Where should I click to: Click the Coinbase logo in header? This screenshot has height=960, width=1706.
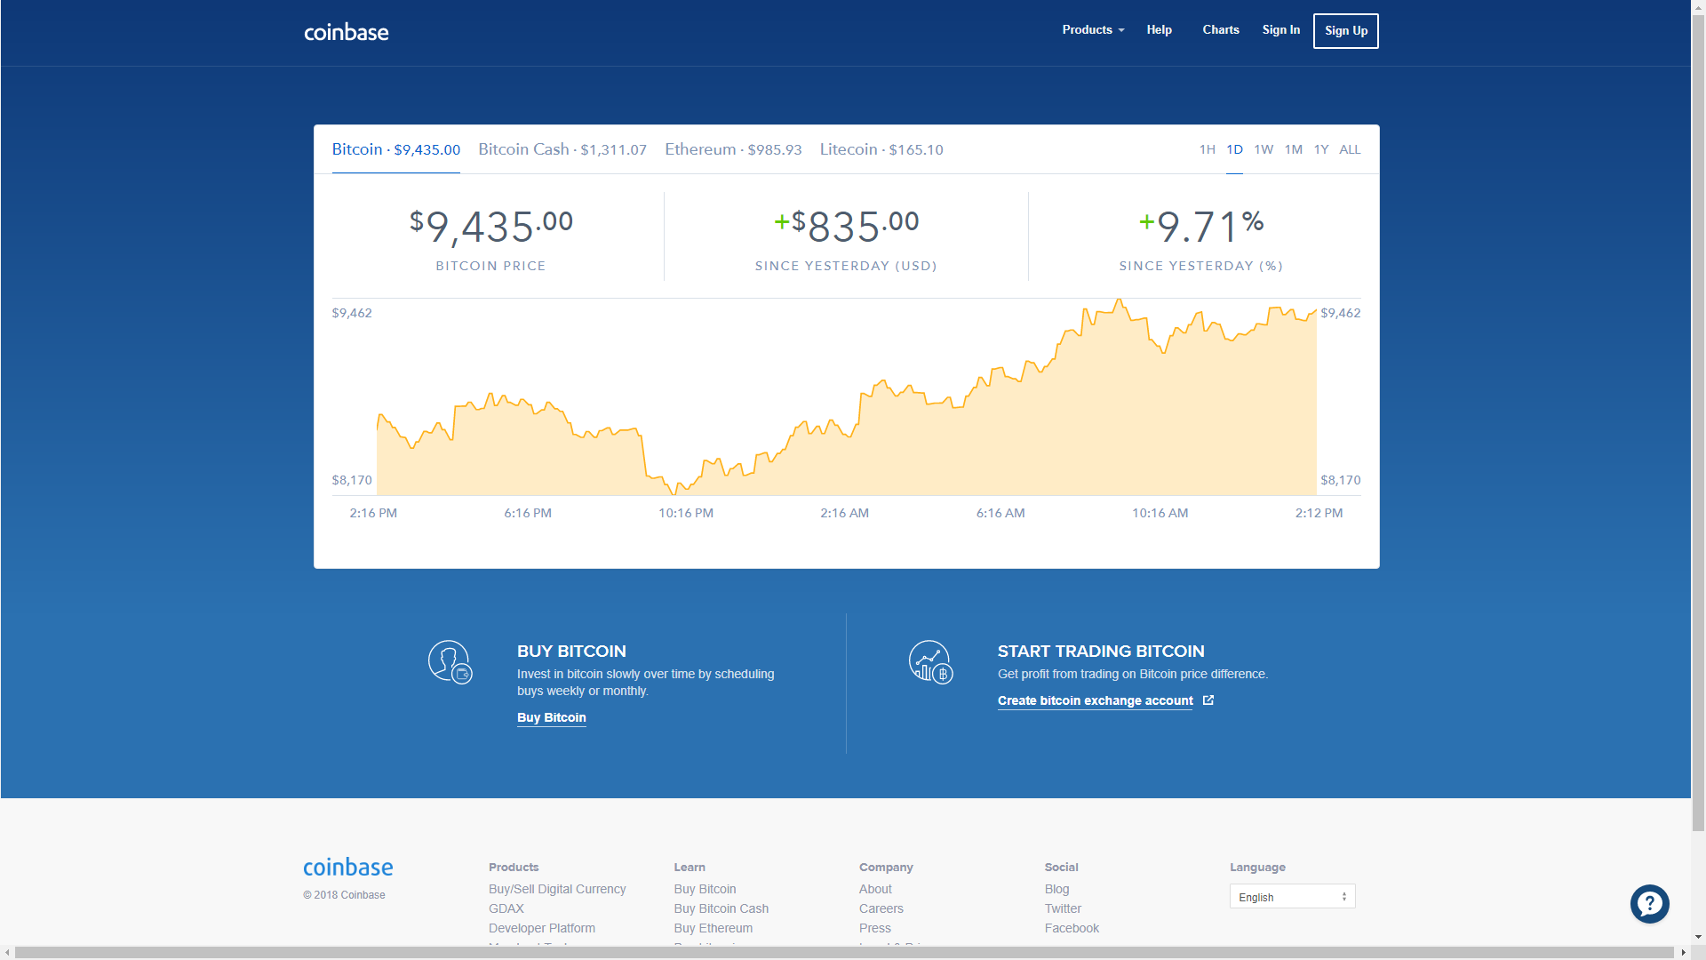pyautogui.click(x=347, y=32)
